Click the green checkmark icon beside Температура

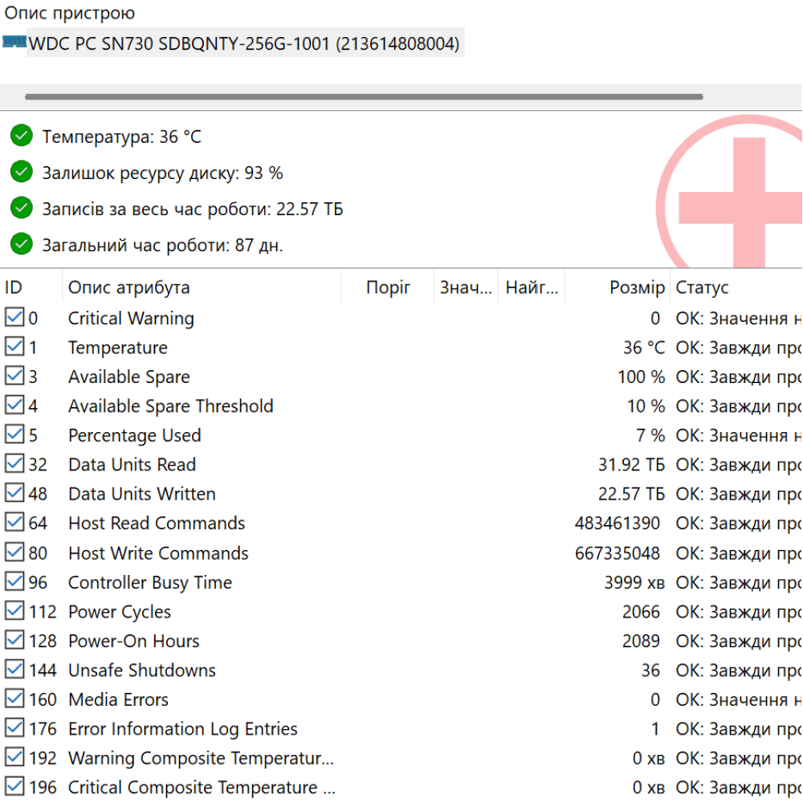(x=22, y=137)
